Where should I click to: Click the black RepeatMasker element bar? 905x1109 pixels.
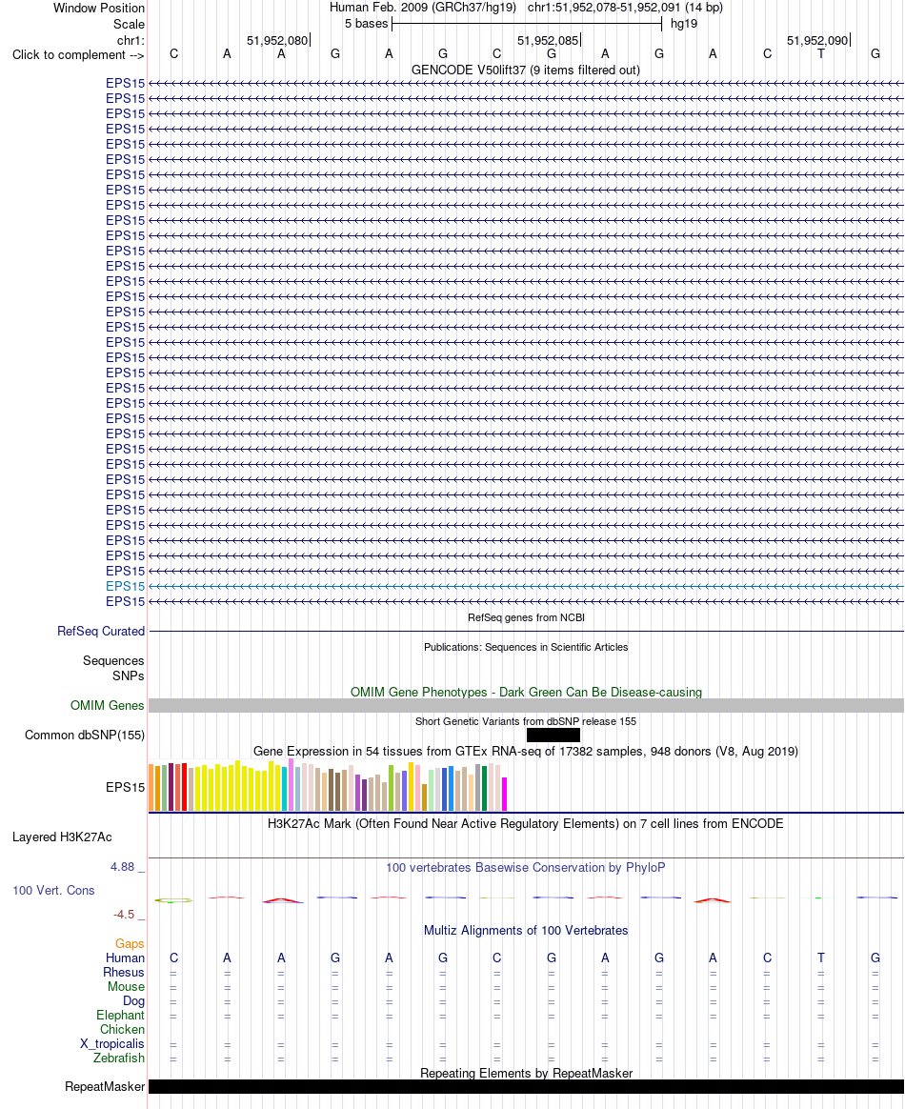[526, 1086]
